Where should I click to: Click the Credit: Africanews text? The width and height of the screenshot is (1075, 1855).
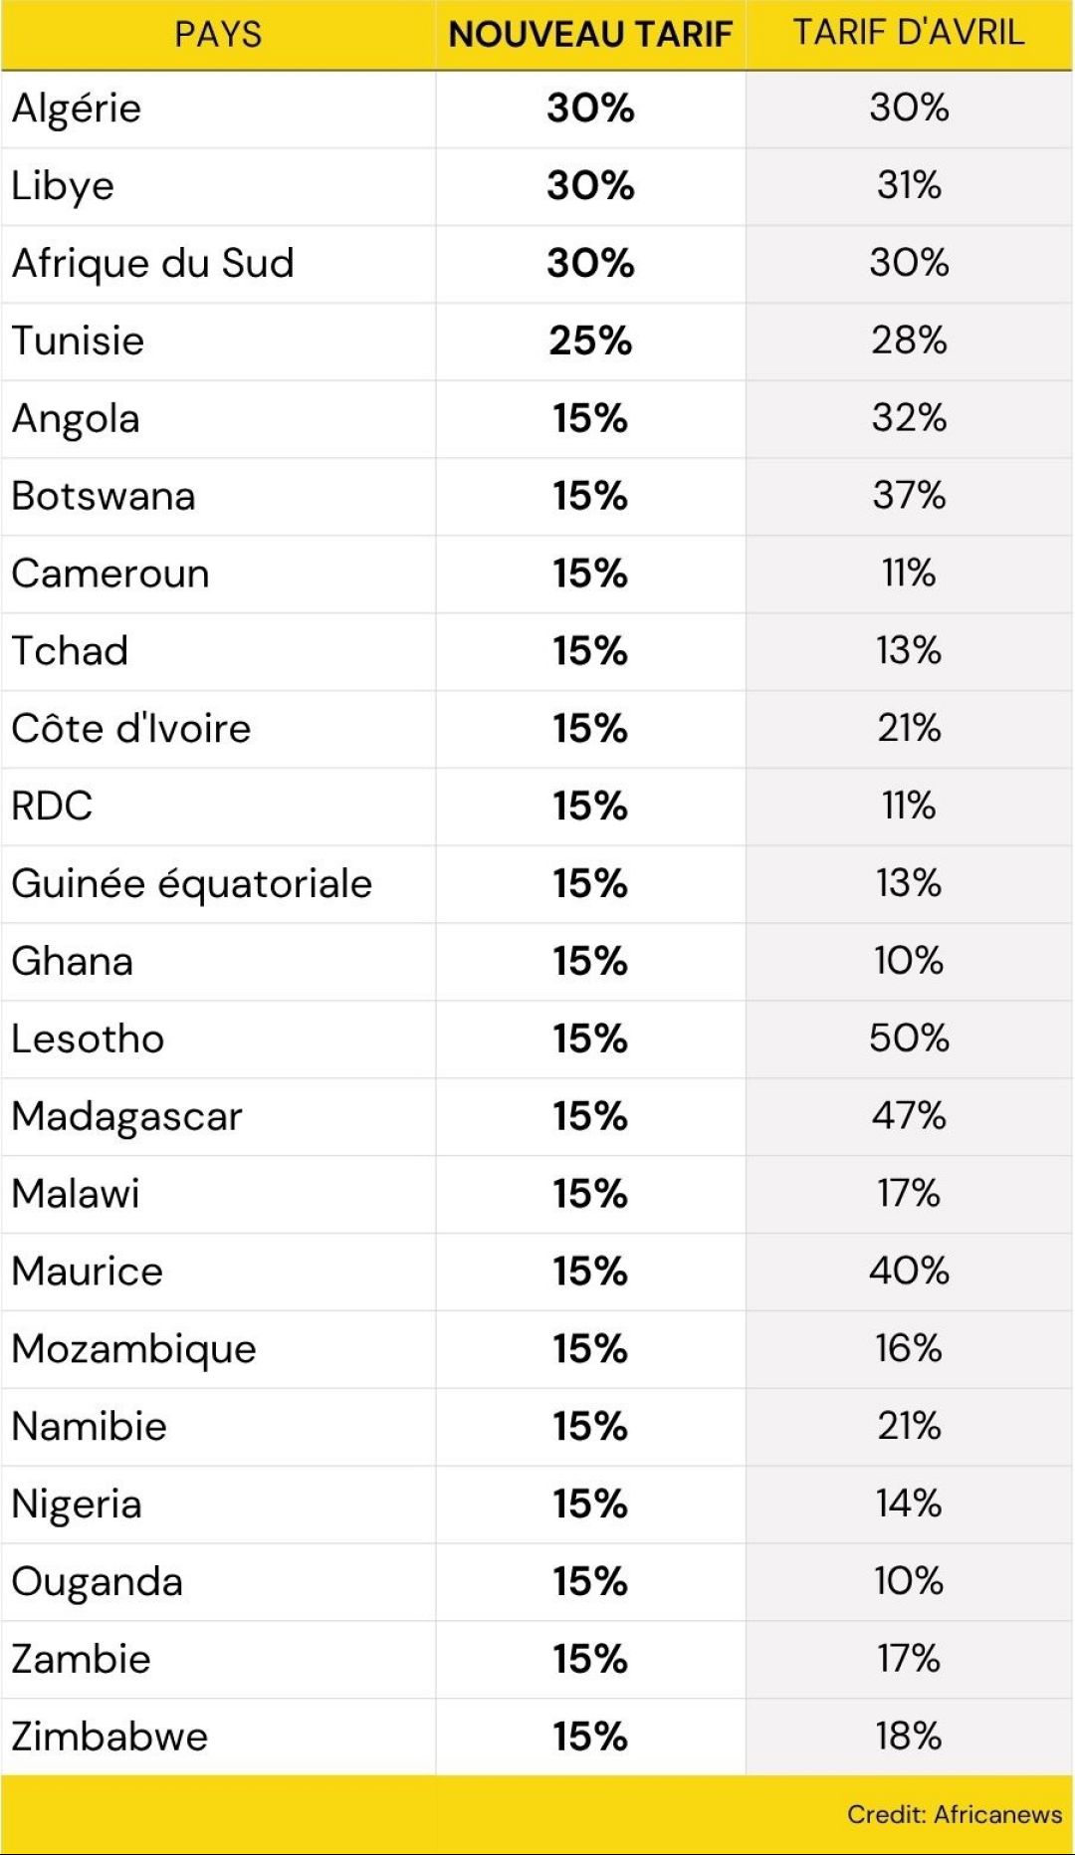(955, 1814)
